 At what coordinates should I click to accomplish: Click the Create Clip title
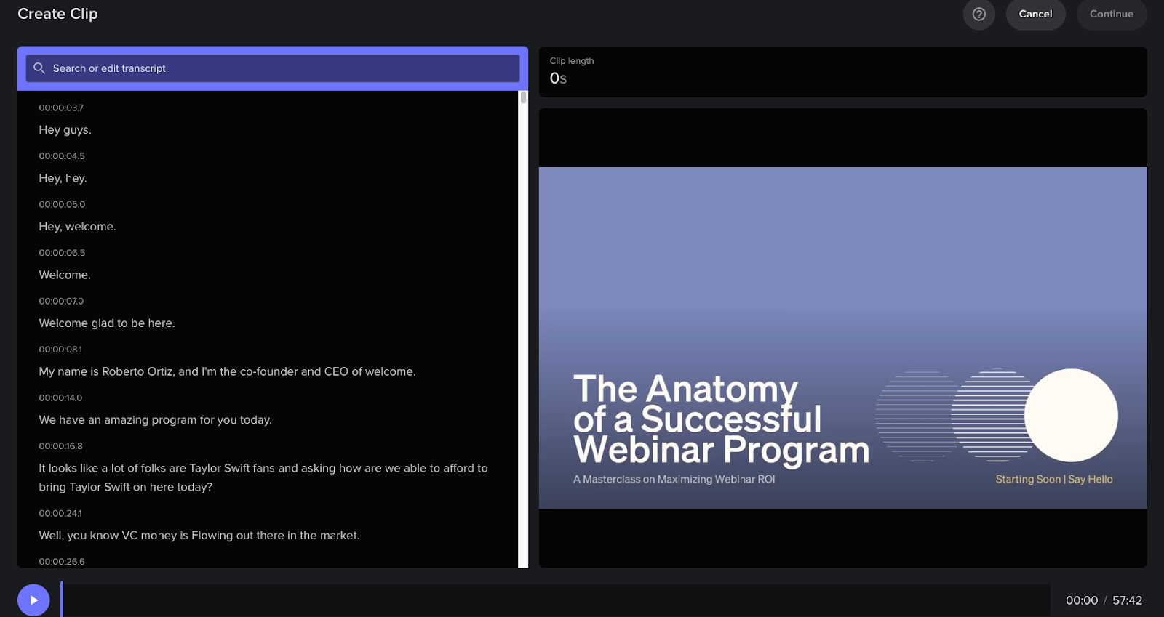click(x=57, y=14)
